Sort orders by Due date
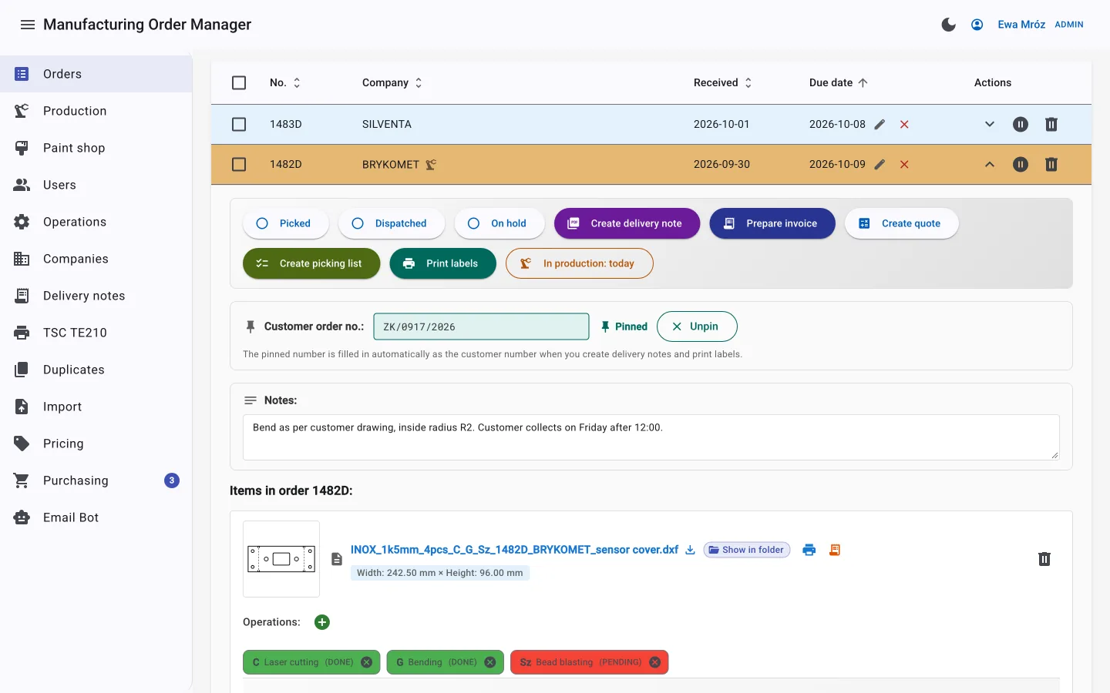The width and height of the screenshot is (1110, 693). pos(839,82)
